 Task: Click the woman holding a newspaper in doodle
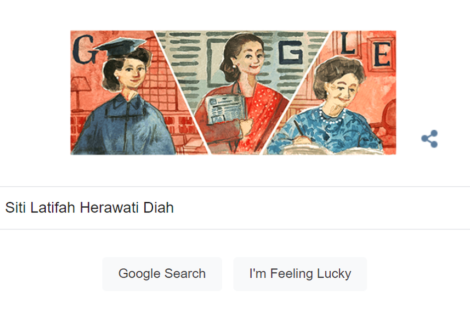pos(240,93)
